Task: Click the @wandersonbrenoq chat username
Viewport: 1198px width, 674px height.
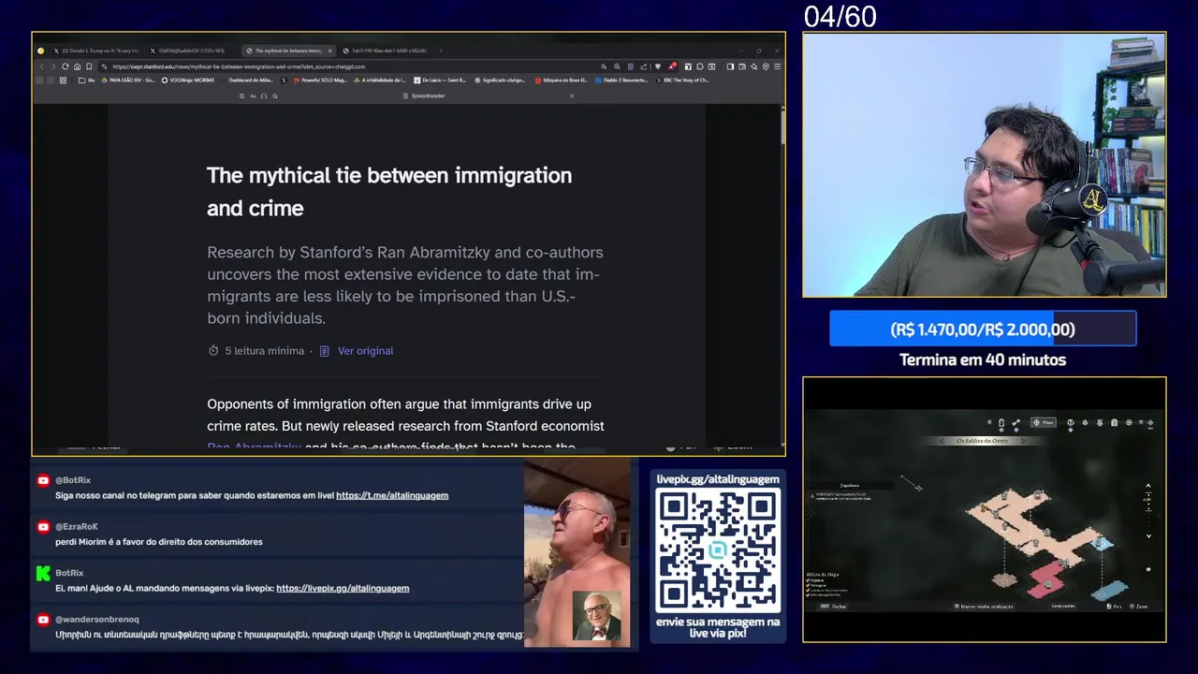Action: coord(97,619)
